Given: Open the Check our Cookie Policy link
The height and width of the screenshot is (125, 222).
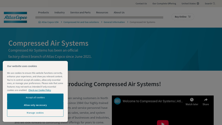Looking at the screenshot, I should pos(40,90).
